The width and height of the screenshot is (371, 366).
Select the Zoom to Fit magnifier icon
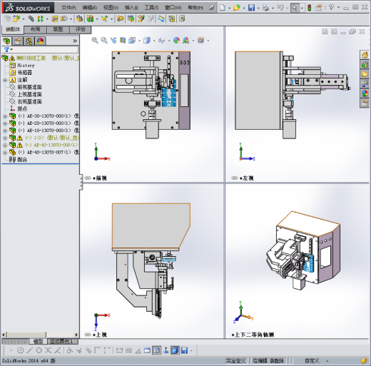[x=95, y=40]
